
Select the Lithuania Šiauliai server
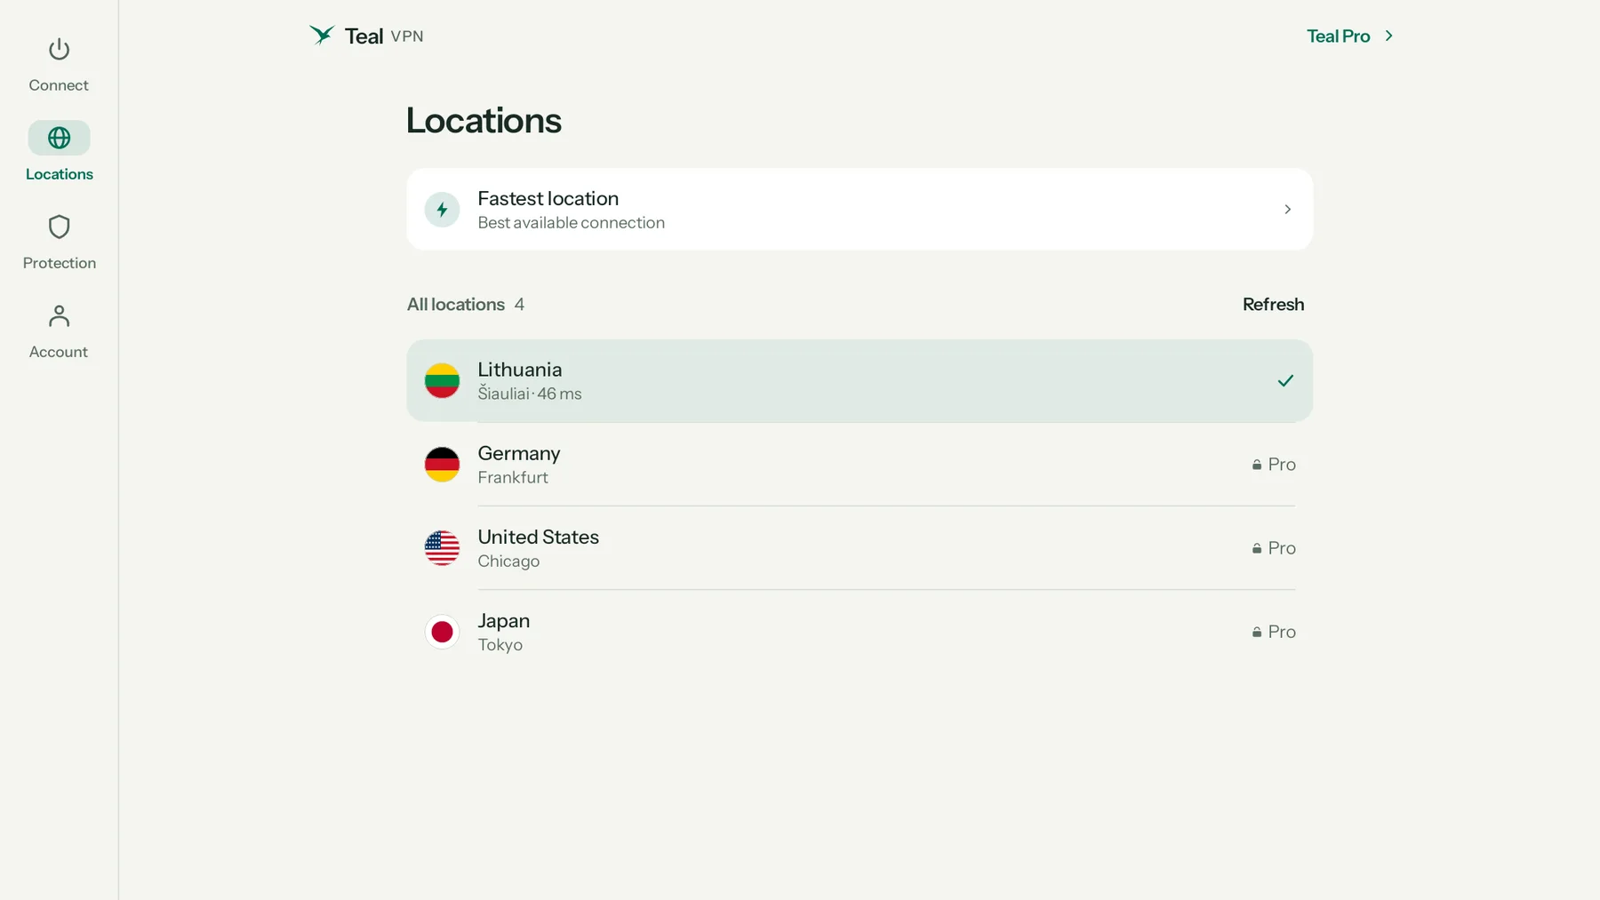coord(860,381)
